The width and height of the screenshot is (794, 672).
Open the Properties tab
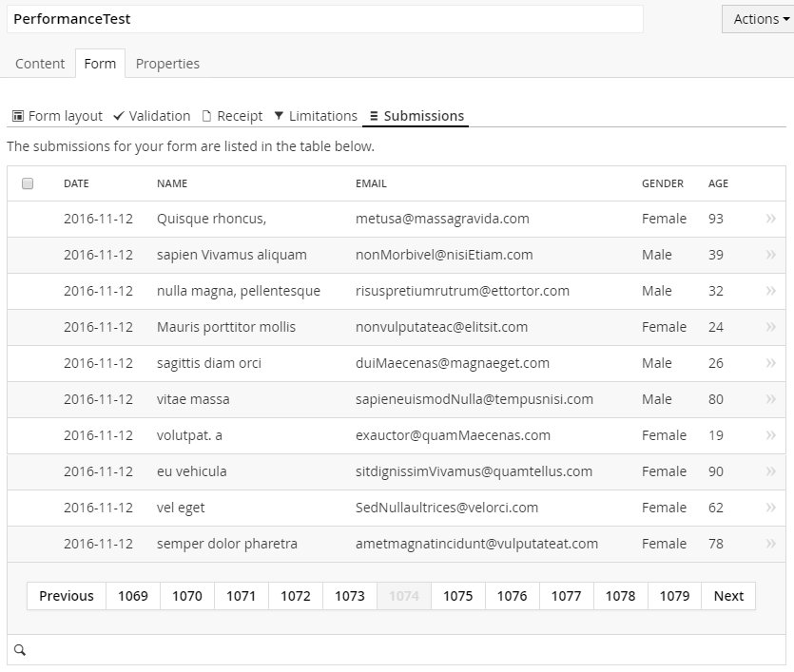[167, 64]
